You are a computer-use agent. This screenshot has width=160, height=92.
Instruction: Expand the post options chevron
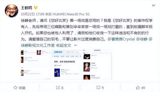[x=153, y=5]
